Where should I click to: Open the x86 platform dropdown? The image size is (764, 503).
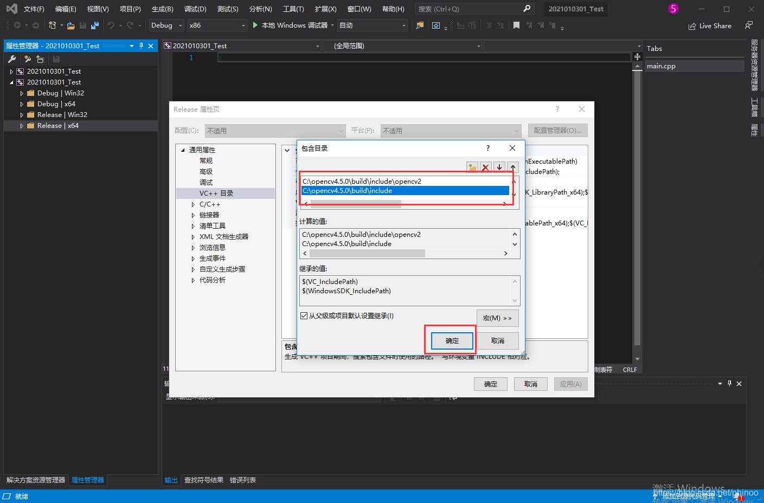(217, 25)
